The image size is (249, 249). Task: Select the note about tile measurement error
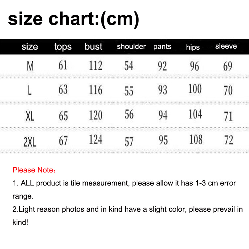coord(124,190)
